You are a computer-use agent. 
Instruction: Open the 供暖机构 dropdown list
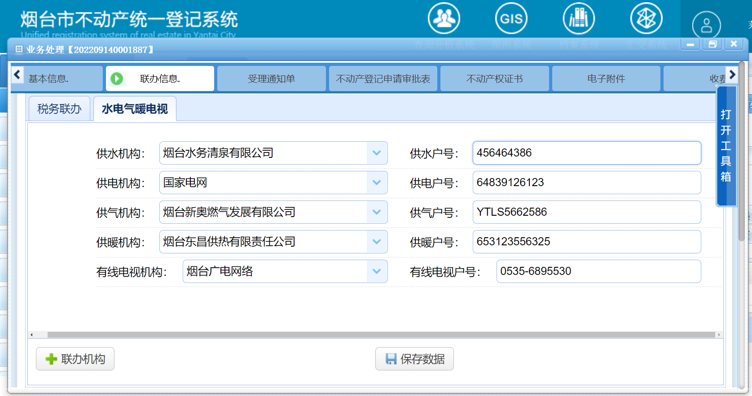[377, 242]
